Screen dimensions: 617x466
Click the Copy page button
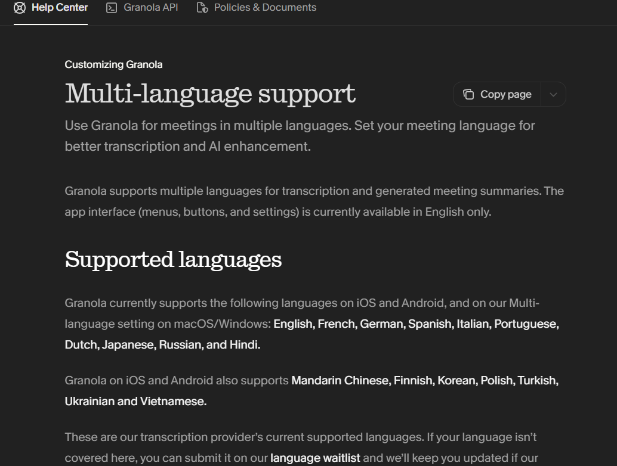click(497, 94)
